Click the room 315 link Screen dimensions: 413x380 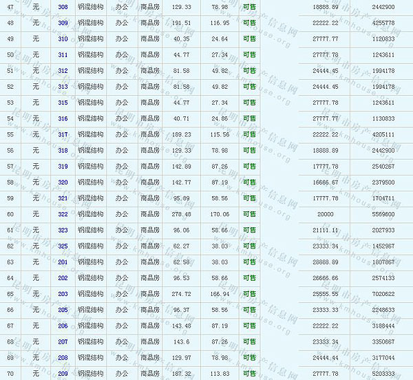63,103
